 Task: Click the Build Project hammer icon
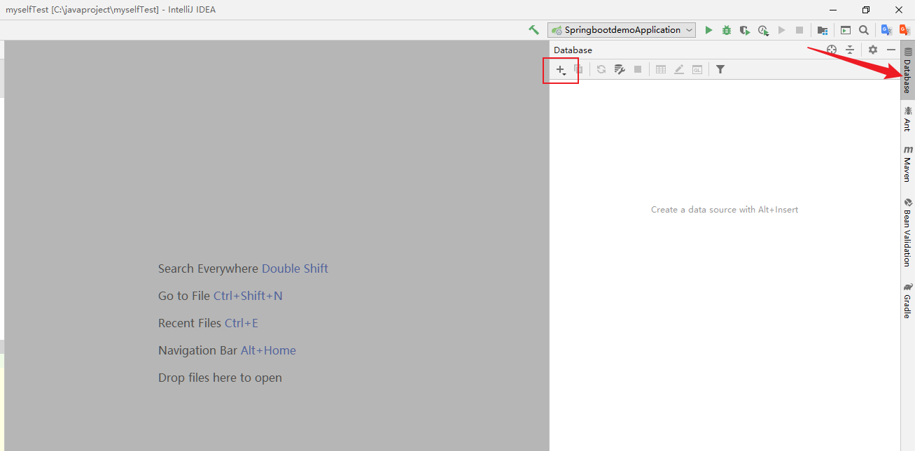click(533, 30)
